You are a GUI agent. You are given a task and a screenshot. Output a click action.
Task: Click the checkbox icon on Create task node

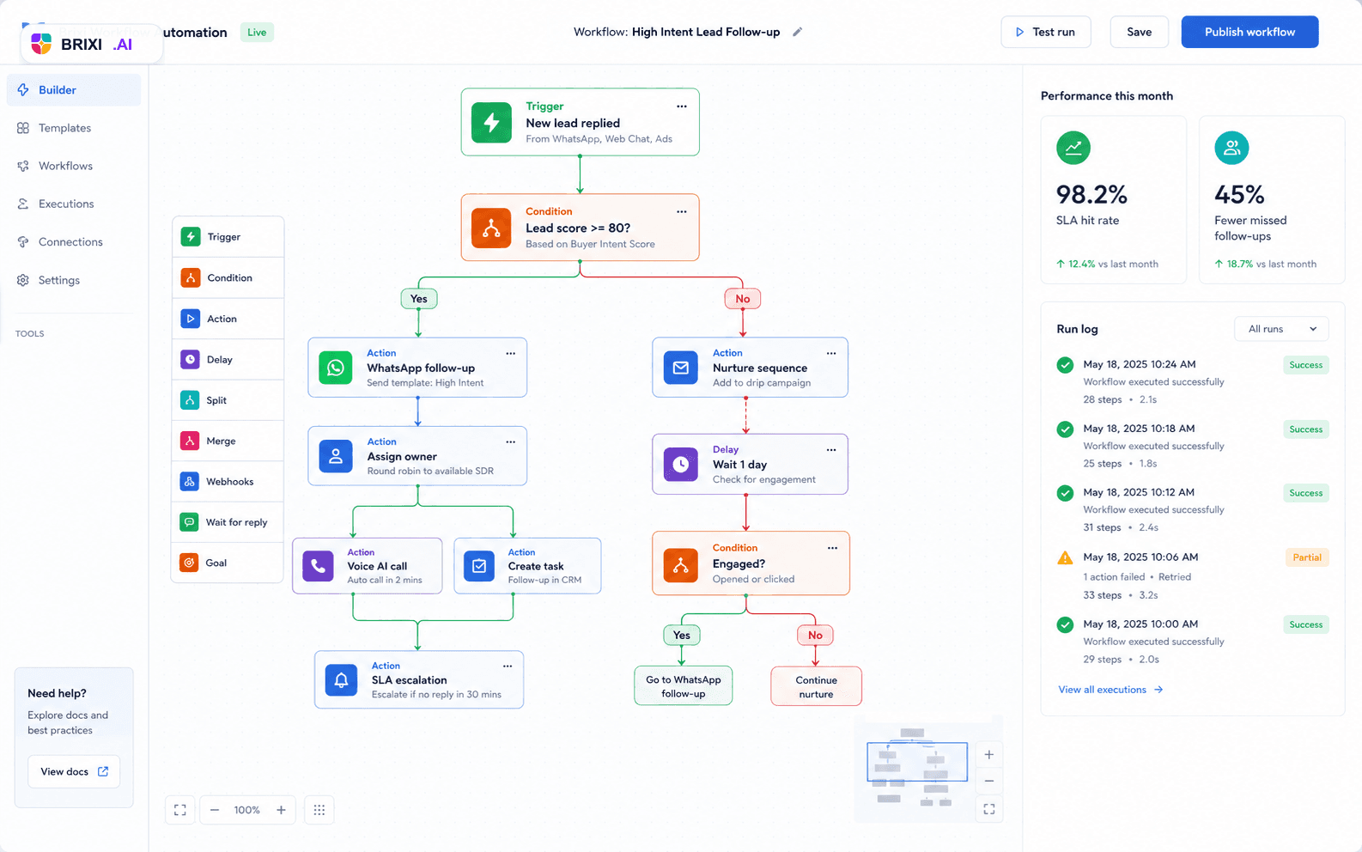[x=479, y=566]
